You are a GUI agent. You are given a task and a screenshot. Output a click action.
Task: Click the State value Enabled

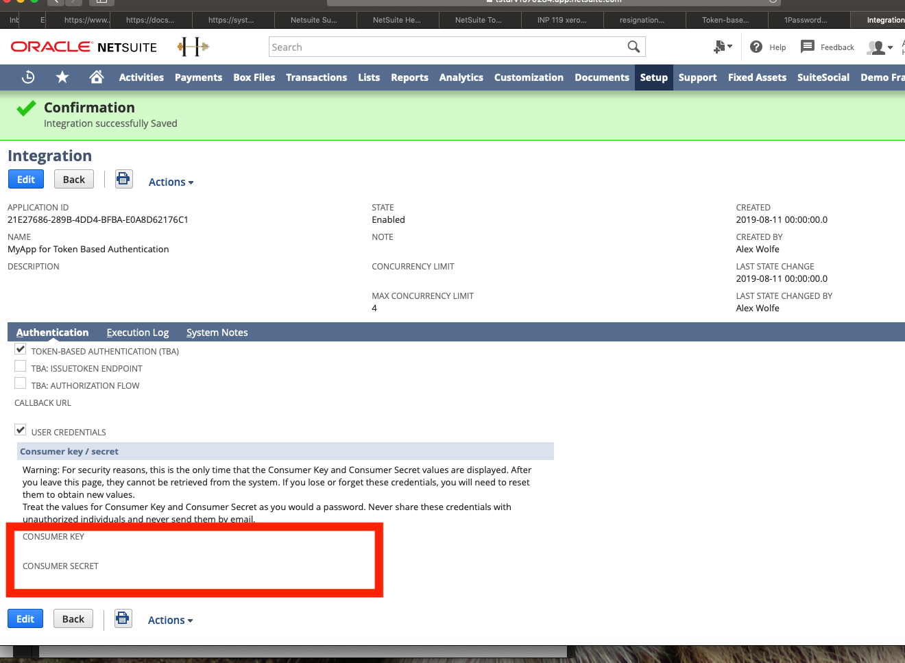coord(388,220)
